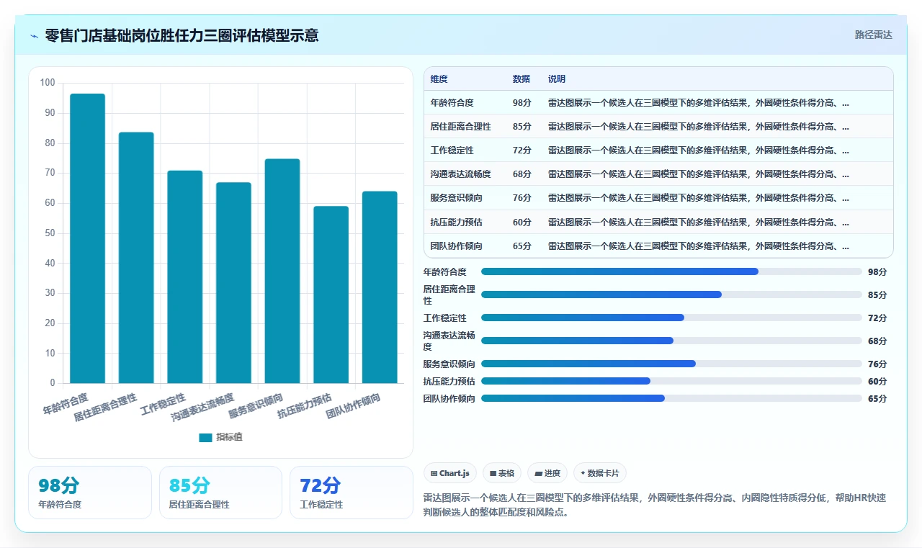Screen dimensions: 922x548
Task: Click the 98分 value in the table
Action: click(x=522, y=103)
